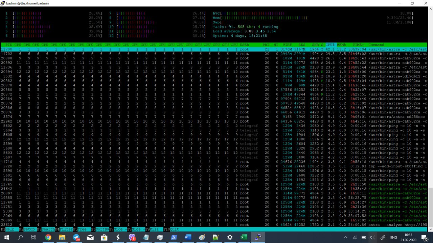This screenshot has height=243, width=433.
Task: Open the pen workspace tray icon
Action: click(x=383, y=237)
